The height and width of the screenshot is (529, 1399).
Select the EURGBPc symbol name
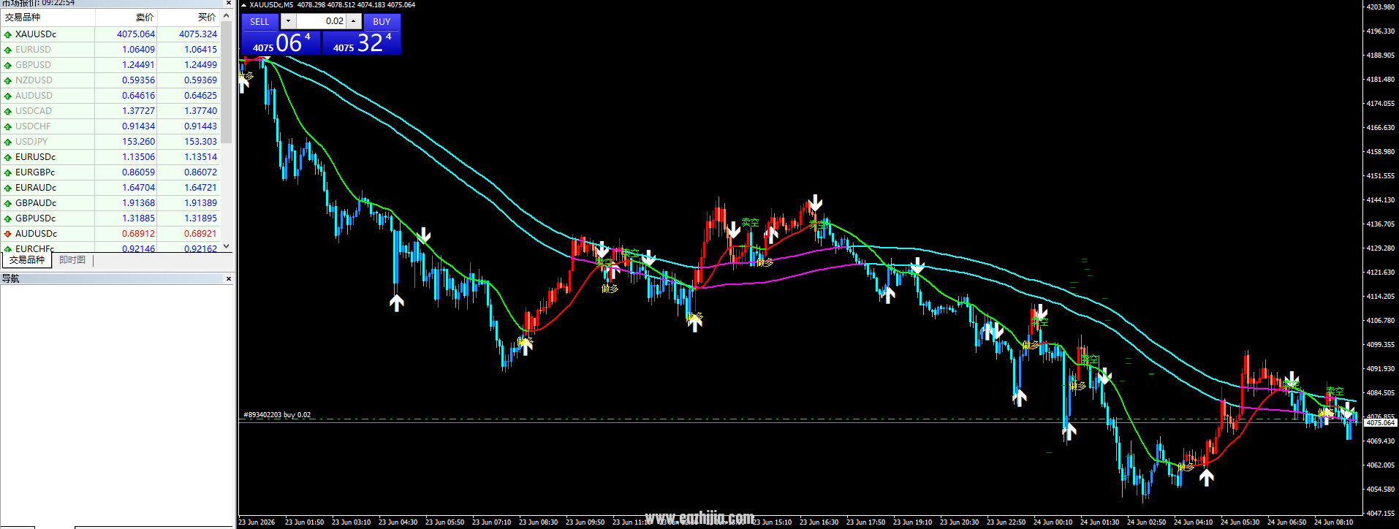pyautogui.click(x=35, y=172)
